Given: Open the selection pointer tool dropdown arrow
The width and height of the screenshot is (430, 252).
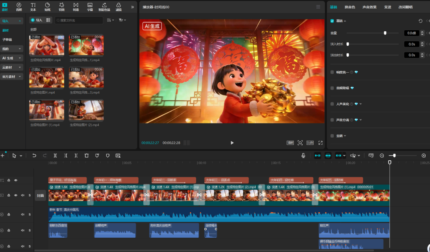Looking at the screenshot, I should 21,156.
